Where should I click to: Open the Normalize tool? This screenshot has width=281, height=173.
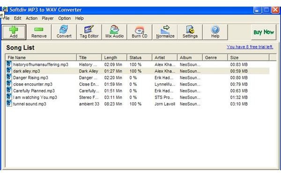point(165,32)
